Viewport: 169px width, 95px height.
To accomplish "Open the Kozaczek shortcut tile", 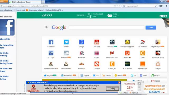I will tap(82, 55).
